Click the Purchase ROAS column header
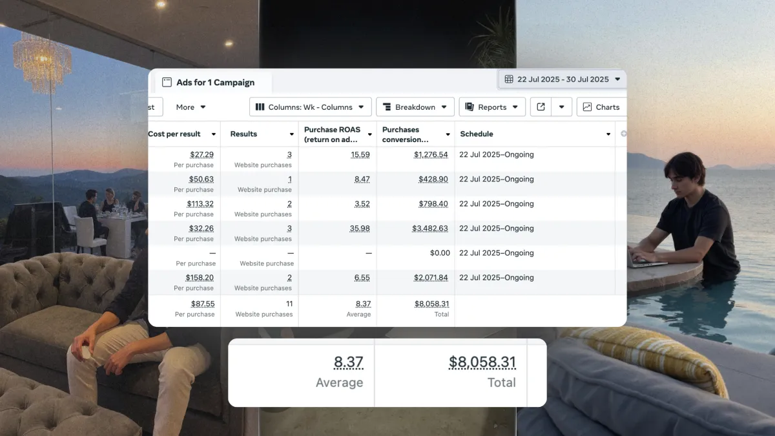 point(338,134)
